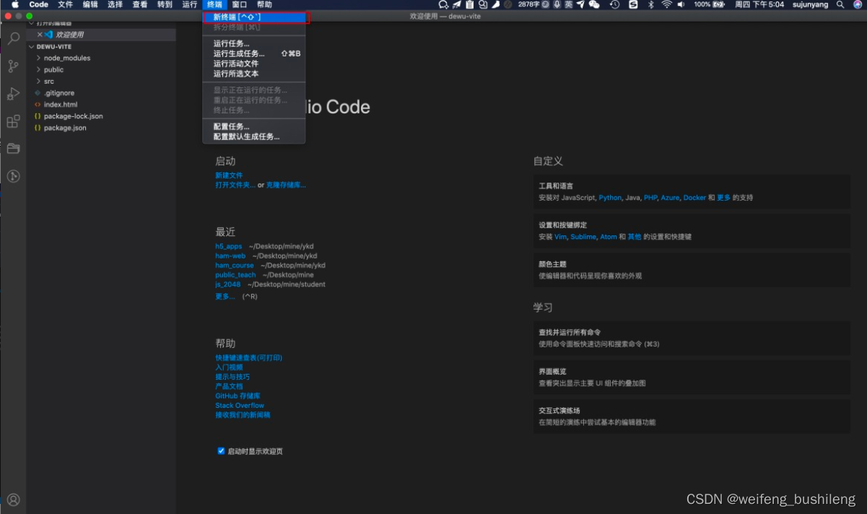Open the 编辑 menu in menu bar

click(x=90, y=4)
